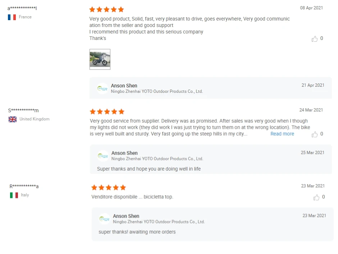Give thumbs-up to the Italy review
338x254 pixels.
316,197
